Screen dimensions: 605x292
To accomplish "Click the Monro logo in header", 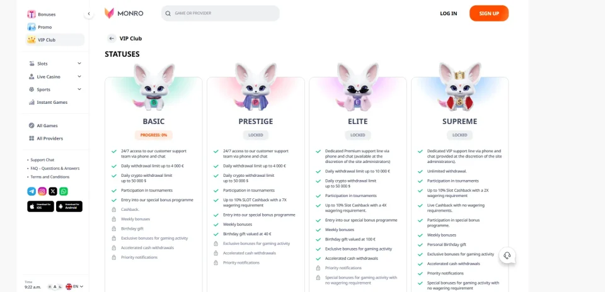I will pos(124,13).
